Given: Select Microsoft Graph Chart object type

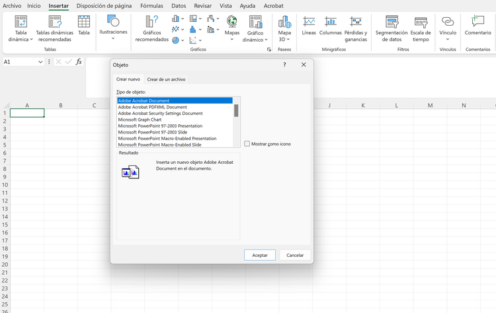Looking at the screenshot, I should pos(175,120).
